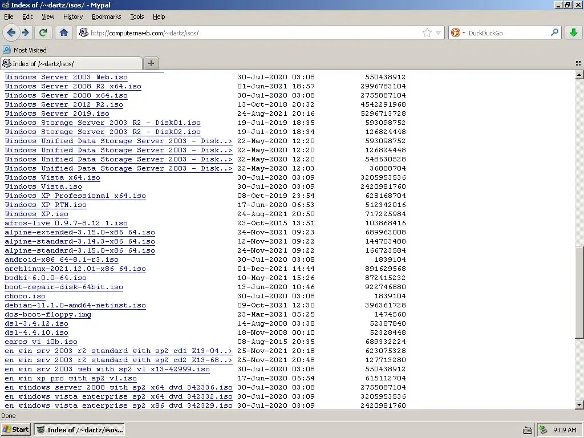
Task: Open Windows Server 2008 x64.iso link
Action: (66, 95)
